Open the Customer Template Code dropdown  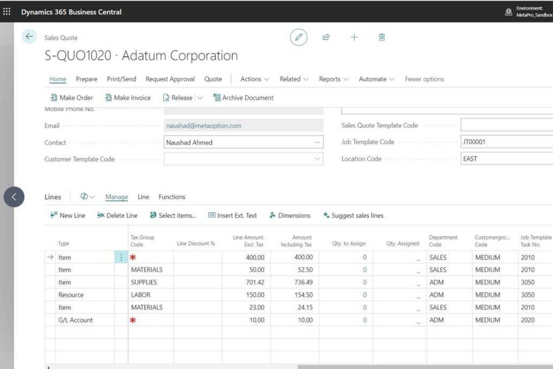[x=317, y=159]
